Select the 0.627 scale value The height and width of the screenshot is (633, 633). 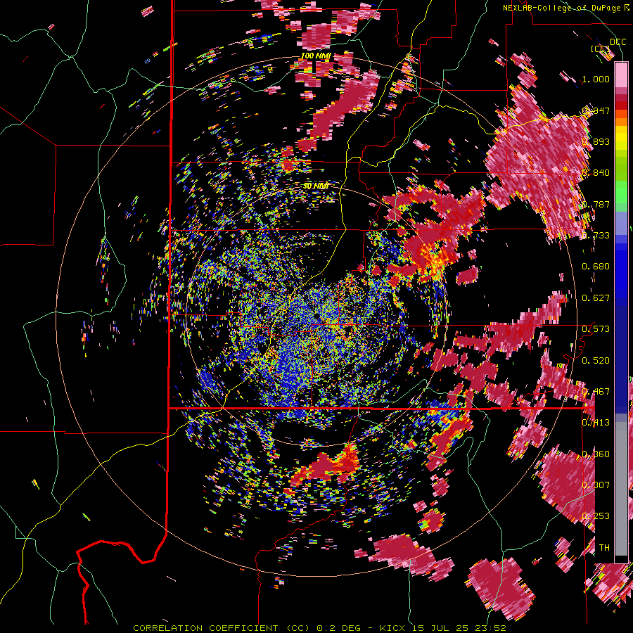click(x=596, y=298)
